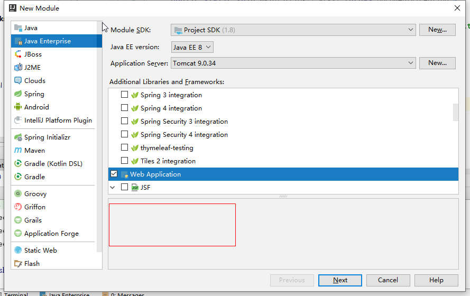Choose the JBoss icon in module list
This screenshot has height=296, width=470.
(18, 54)
